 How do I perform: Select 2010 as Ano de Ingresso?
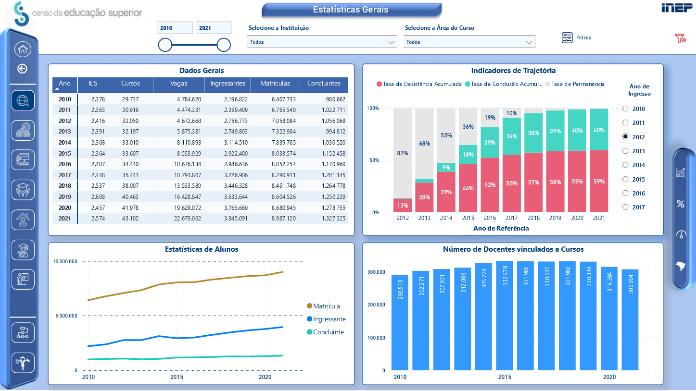click(x=625, y=109)
